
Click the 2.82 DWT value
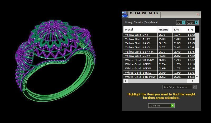coord(177,56)
